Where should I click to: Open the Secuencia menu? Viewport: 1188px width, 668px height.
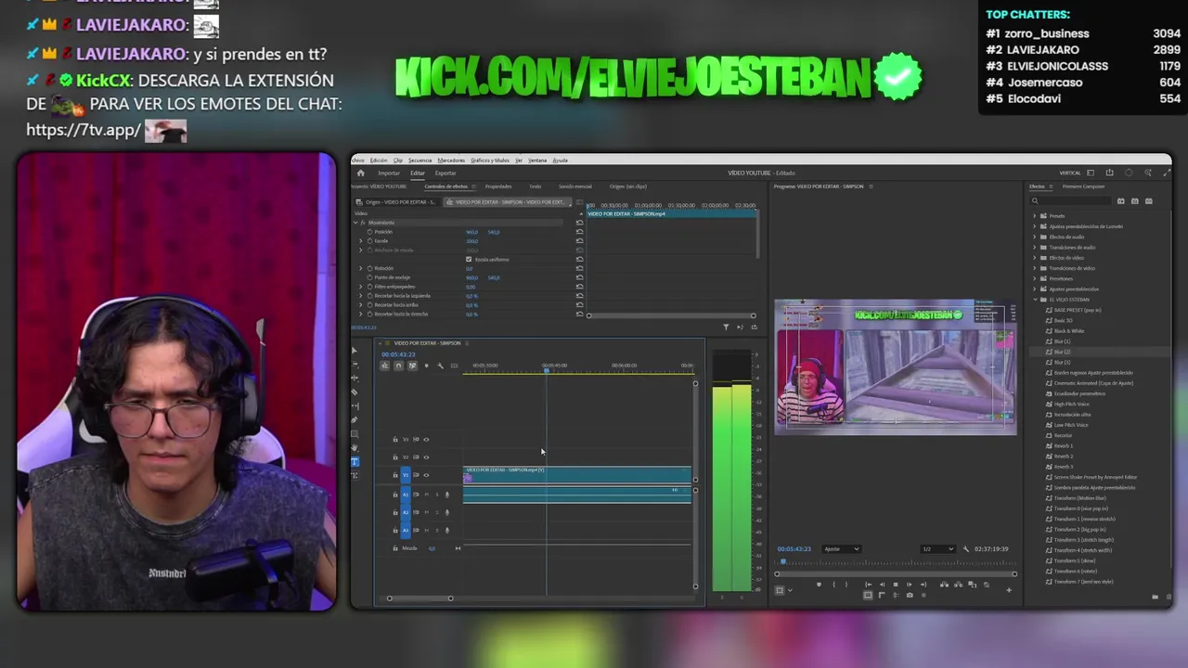point(420,161)
